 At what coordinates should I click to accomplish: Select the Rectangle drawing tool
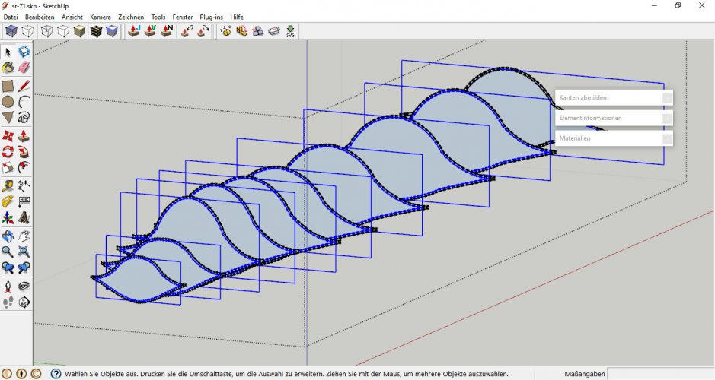(x=8, y=86)
